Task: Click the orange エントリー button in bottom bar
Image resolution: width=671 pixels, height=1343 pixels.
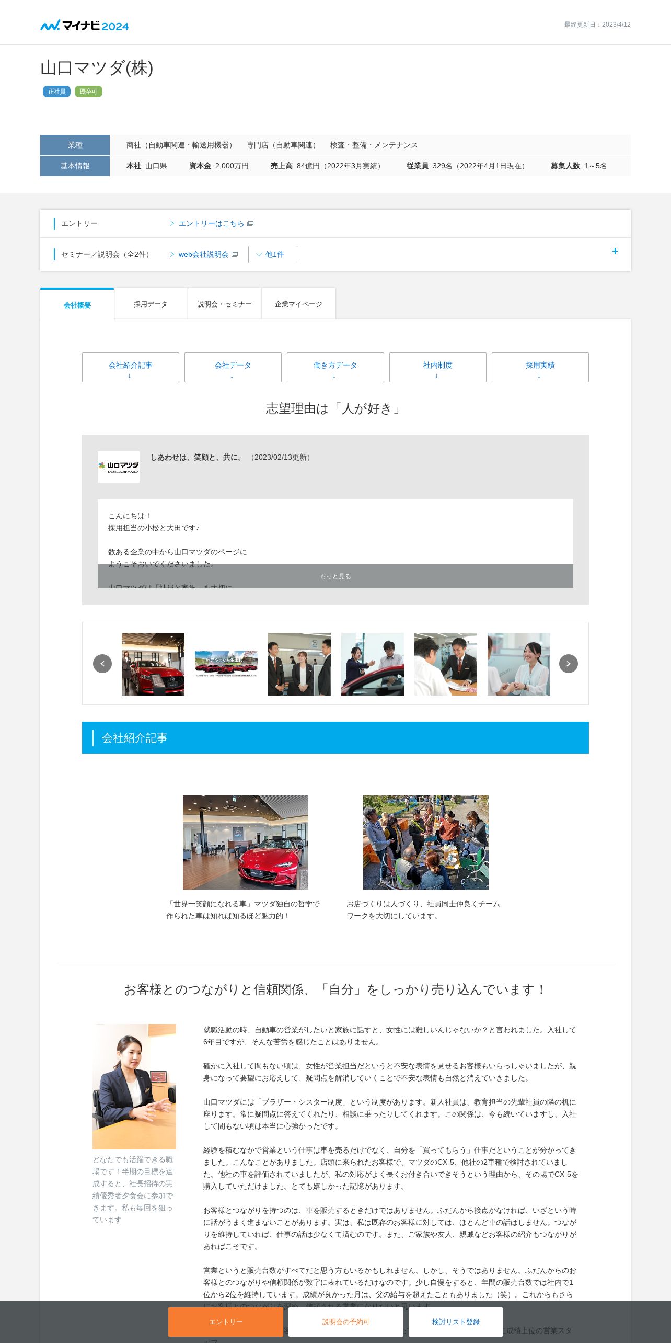Action: (x=226, y=1322)
